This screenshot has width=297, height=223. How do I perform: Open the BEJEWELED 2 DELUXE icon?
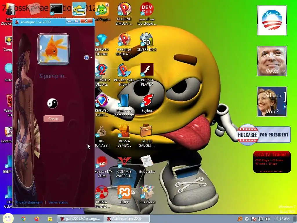pos(102,75)
